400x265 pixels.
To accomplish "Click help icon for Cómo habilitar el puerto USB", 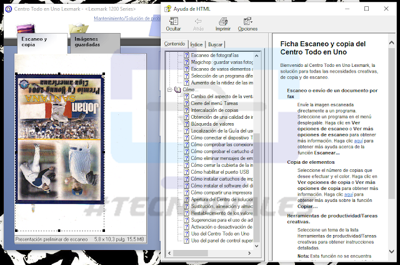I will pos(186,172).
